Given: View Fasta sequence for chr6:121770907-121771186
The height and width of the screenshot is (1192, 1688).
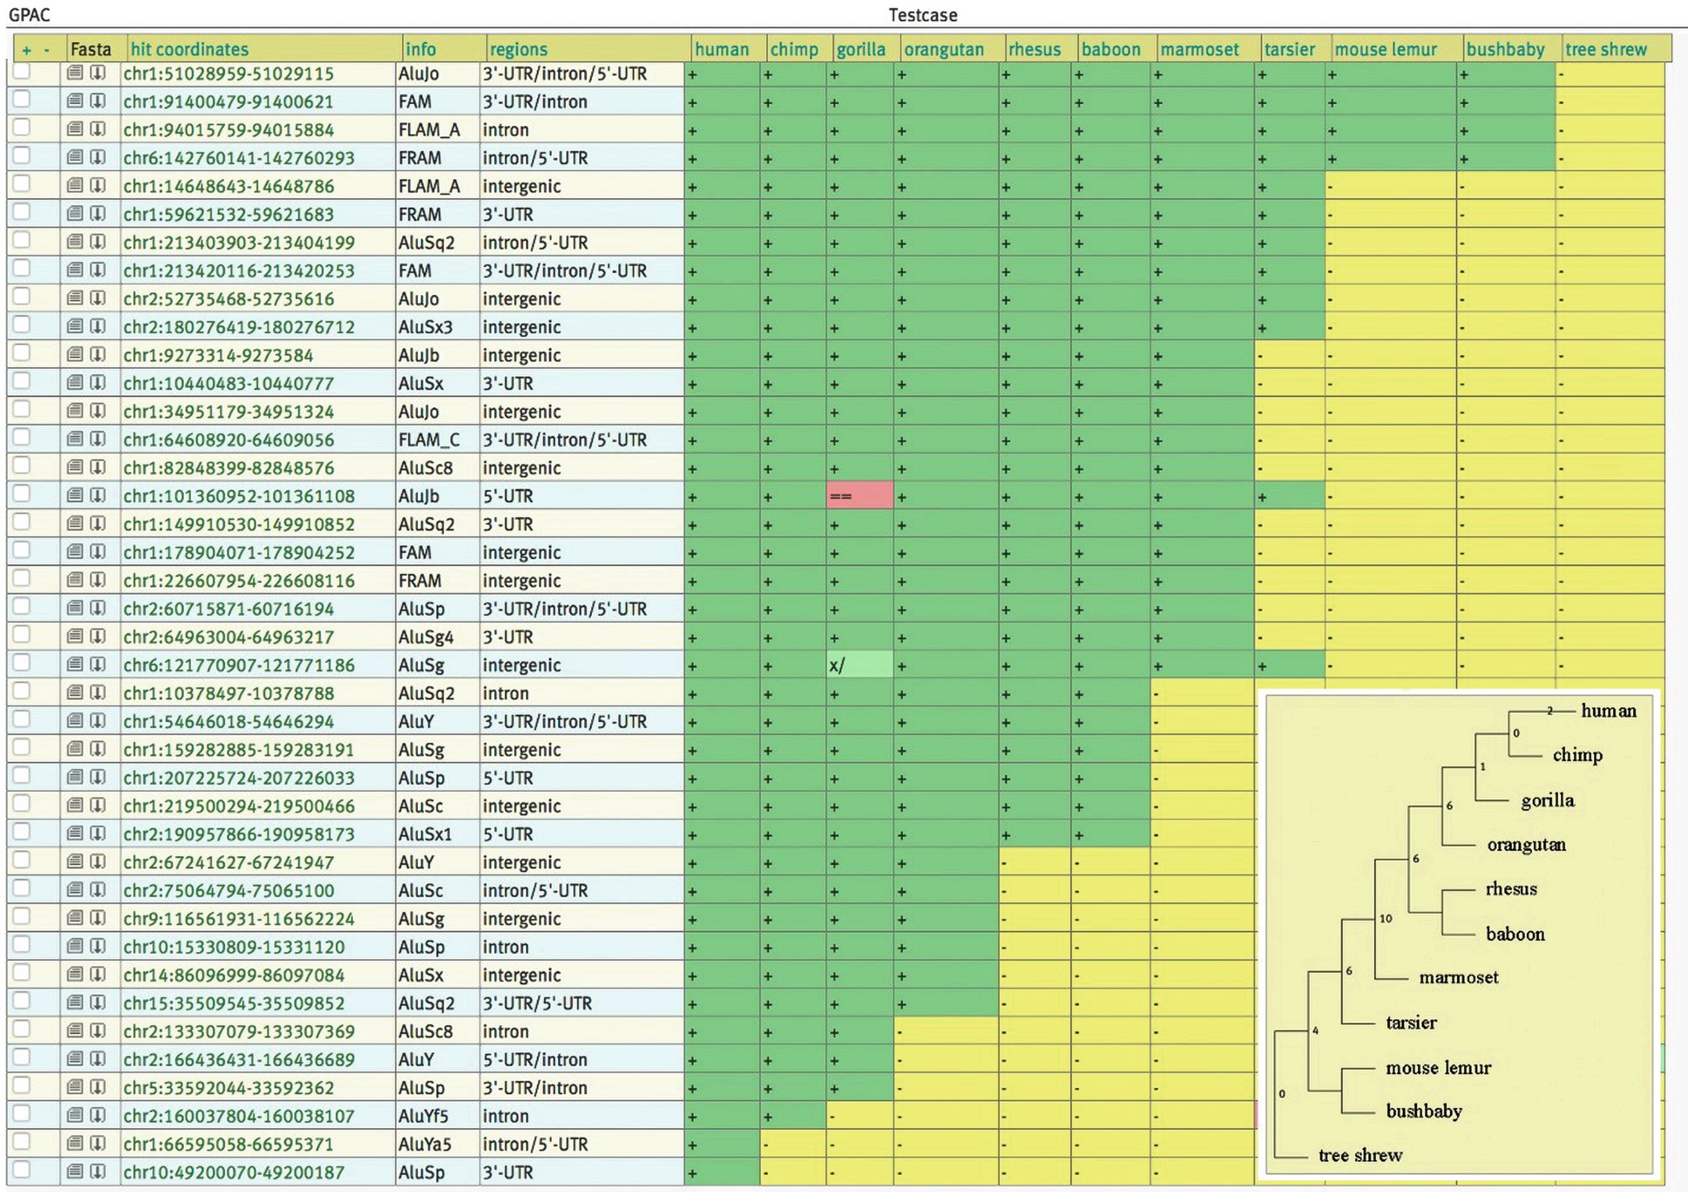Looking at the screenshot, I should (75, 665).
